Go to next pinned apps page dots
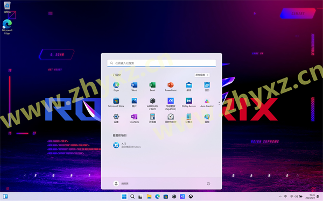323x201 pixels. tap(219, 103)
